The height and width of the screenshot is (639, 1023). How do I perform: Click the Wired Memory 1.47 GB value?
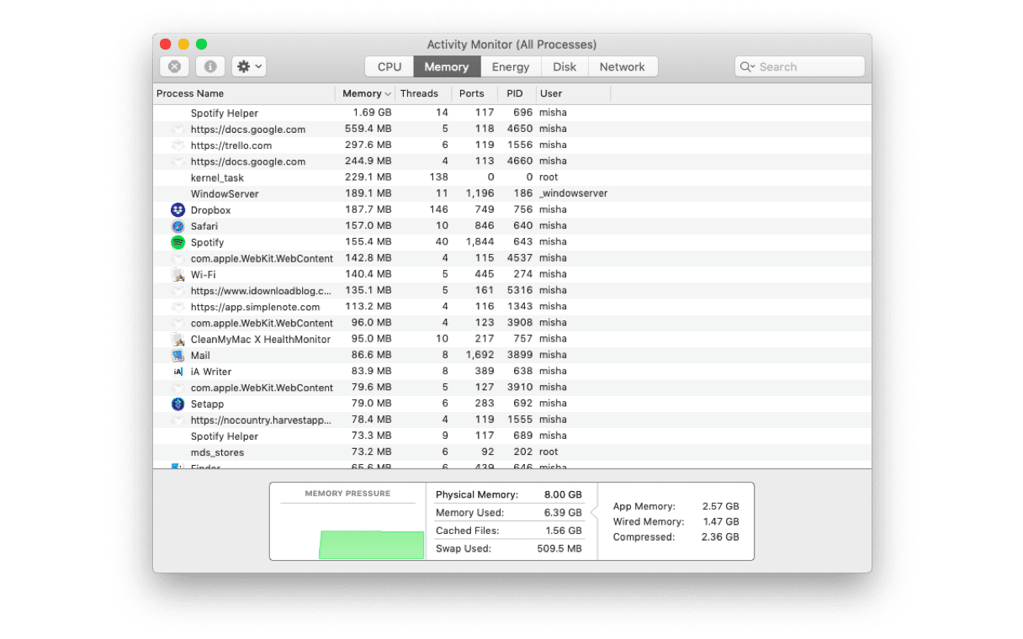[721, 521]
